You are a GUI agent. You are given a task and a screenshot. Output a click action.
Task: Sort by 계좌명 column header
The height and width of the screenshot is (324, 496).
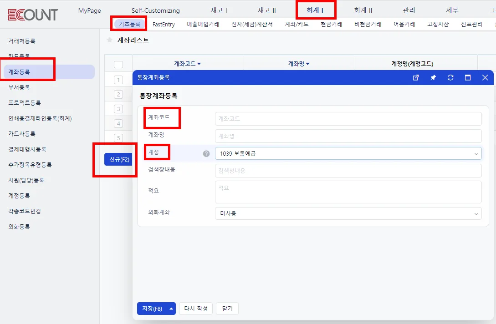(x=299, y=64)
